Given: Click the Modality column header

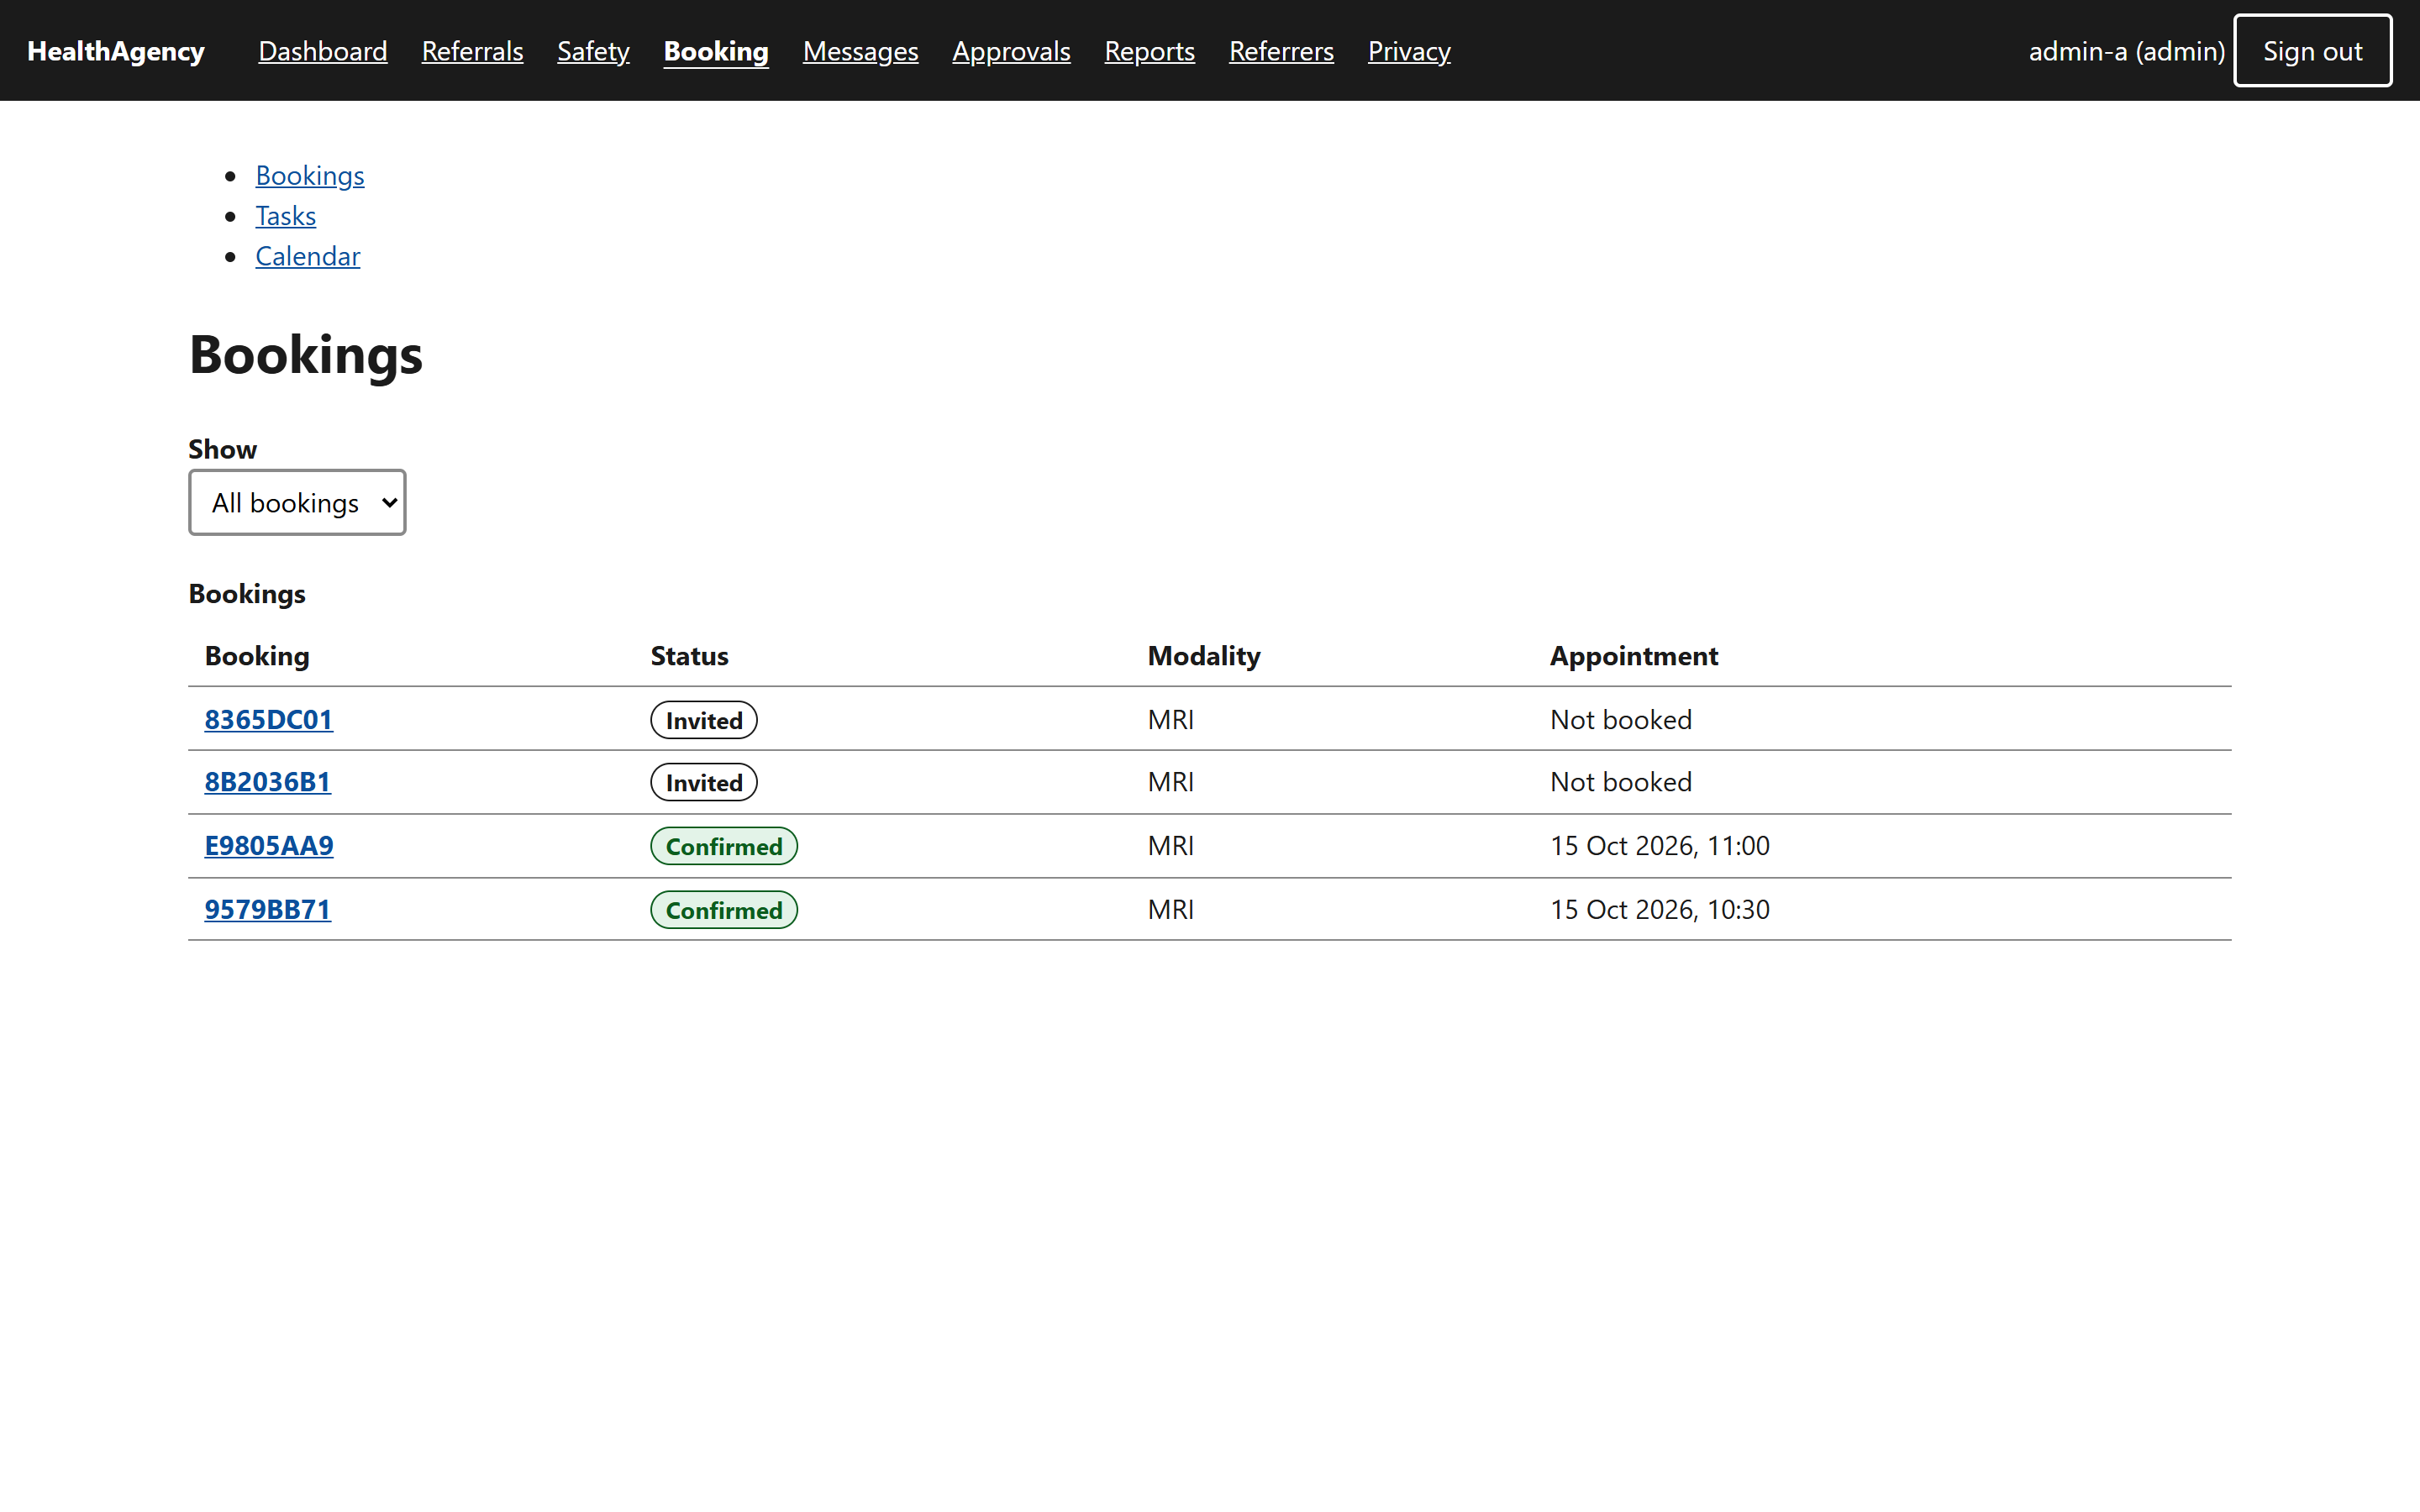Looking at the screenshot, I should click(1203, 656).
